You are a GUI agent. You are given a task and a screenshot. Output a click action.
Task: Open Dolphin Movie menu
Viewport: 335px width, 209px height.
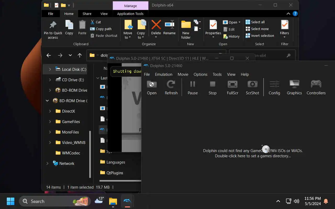[x=183, y=74]
